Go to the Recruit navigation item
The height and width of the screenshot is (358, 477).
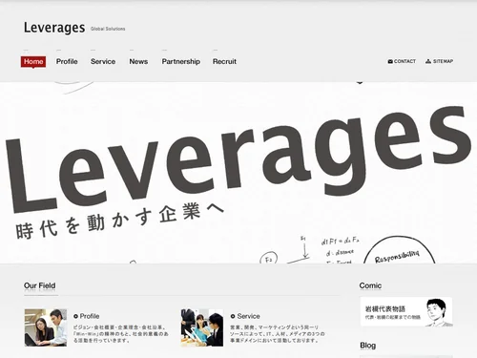(x=224, y=61)
